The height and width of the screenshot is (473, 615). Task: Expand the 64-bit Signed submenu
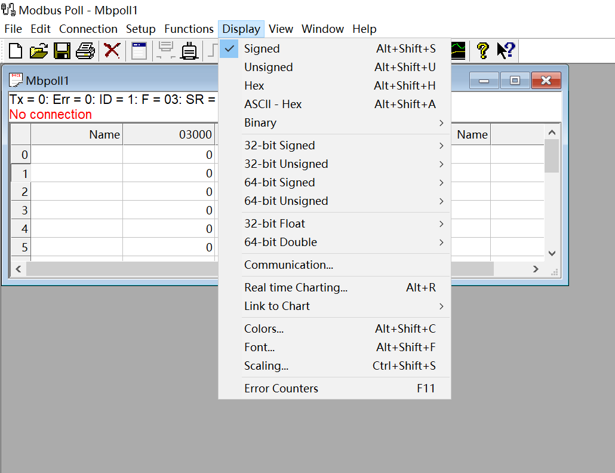[x=334, y=182]
